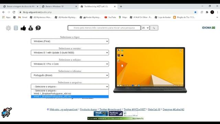
Task: Open the Chrome three-dot menu
Action: (x=217, y=12)
